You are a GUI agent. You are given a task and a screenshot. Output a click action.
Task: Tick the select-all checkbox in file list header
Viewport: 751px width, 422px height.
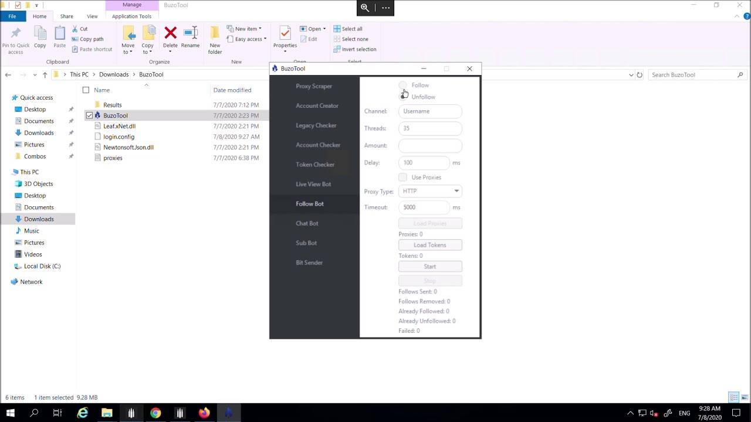[86, 90]
